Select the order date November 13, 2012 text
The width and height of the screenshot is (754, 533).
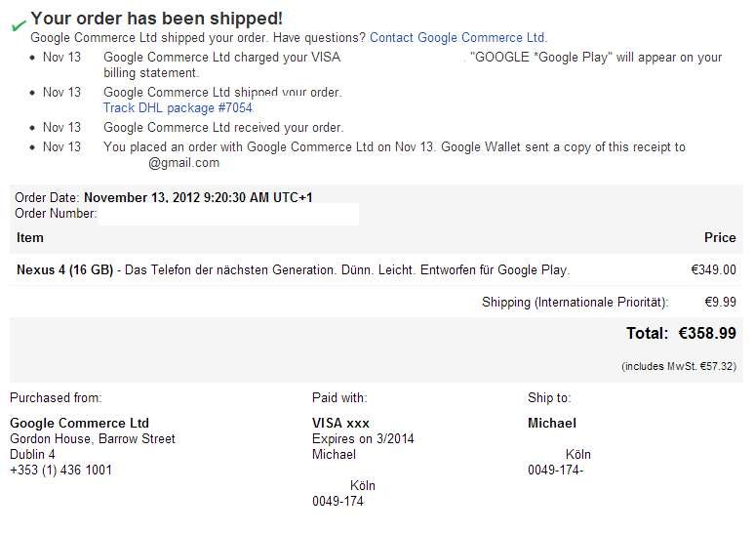point(198,198)
